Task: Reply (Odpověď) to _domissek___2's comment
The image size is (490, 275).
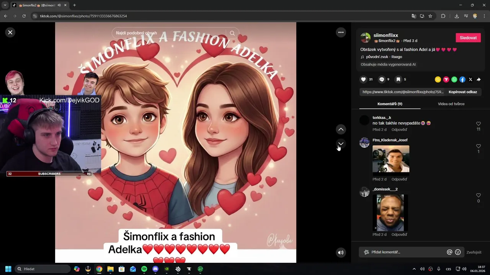Action: coord(399,235)
